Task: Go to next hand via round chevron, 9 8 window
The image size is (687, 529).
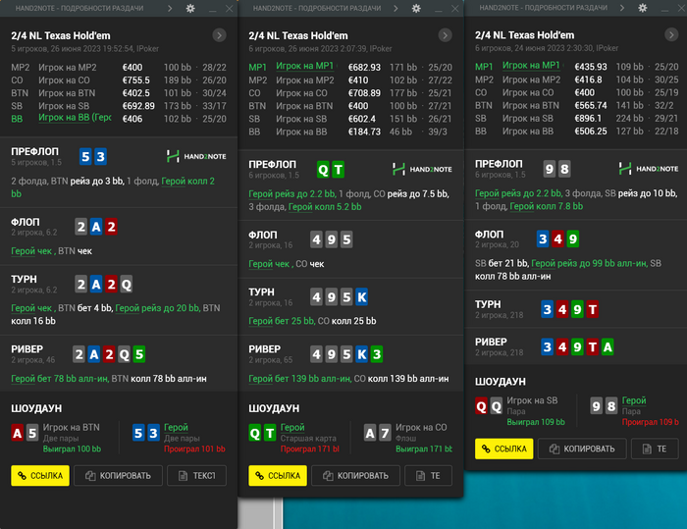Action: [x=671, y=34]
